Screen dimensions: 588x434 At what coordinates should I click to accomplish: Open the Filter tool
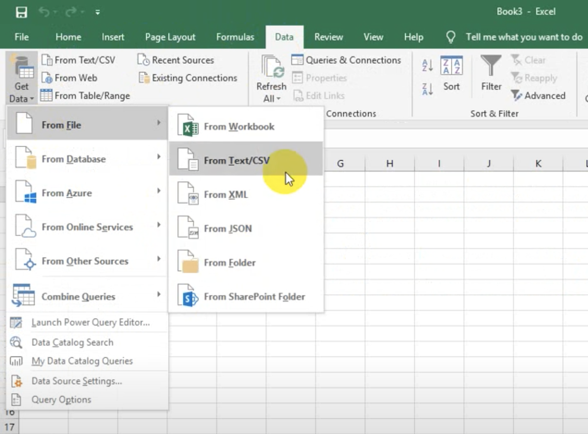point(490,74)
